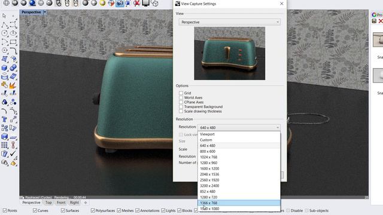The height and width of the screenshot is (215, 383).
Task: Click the red X icon in the right panel
Action: click(x=381, y=21)
